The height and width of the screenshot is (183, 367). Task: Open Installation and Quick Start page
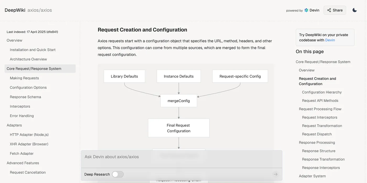click(33, 50)
